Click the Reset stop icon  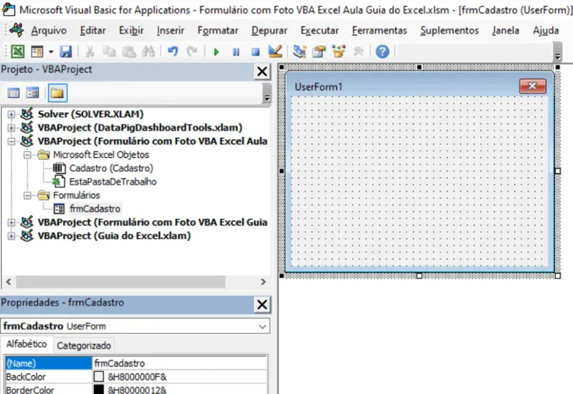[255, 52]
